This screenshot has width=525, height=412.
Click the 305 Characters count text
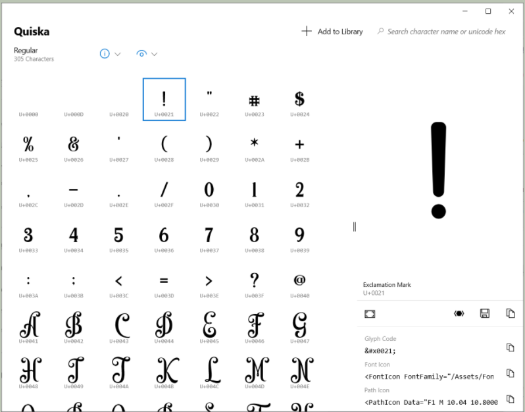(x=34, y=59)
